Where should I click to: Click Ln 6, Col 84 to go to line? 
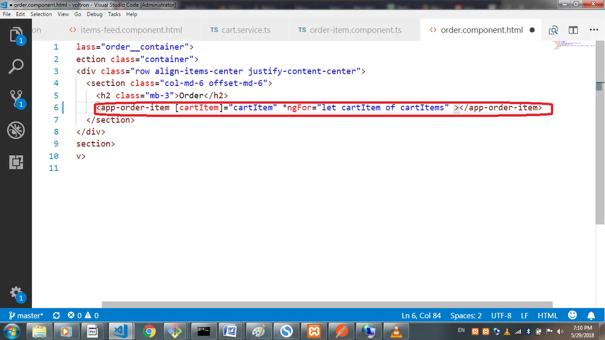click(x=421, y=315)
